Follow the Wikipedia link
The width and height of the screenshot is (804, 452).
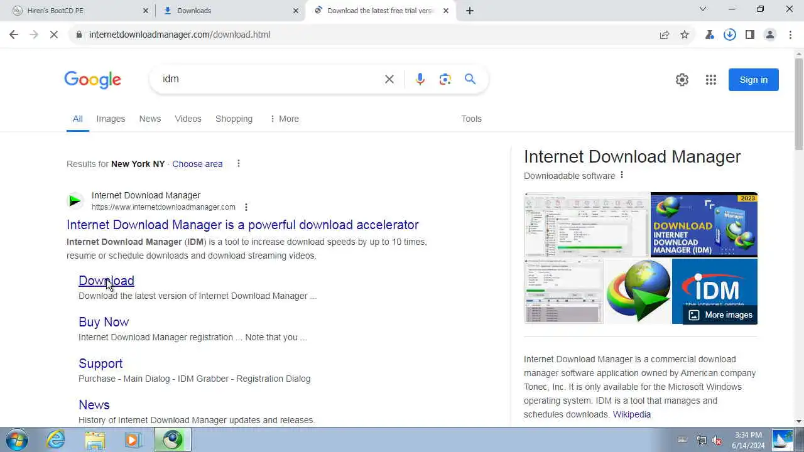(x=632, y=414)
